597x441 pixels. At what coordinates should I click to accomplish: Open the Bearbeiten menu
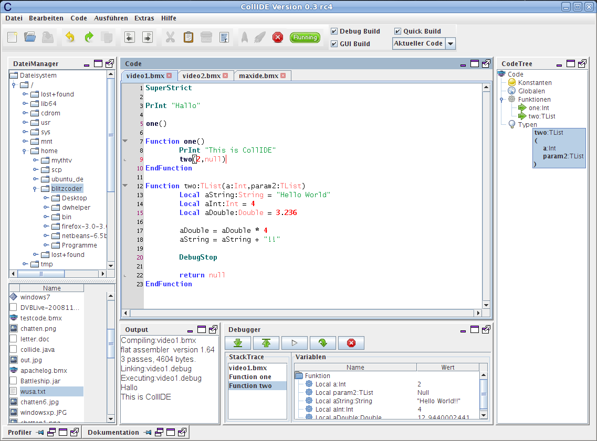pyautogui.click(x=46, y=18)
